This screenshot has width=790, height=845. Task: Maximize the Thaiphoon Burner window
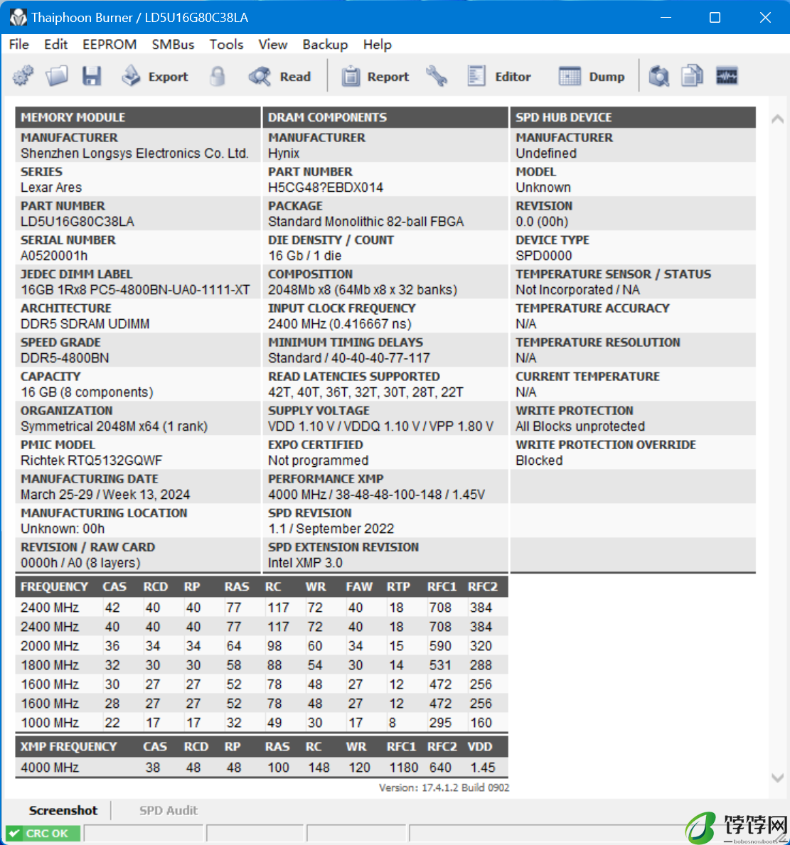coord(715,17)
